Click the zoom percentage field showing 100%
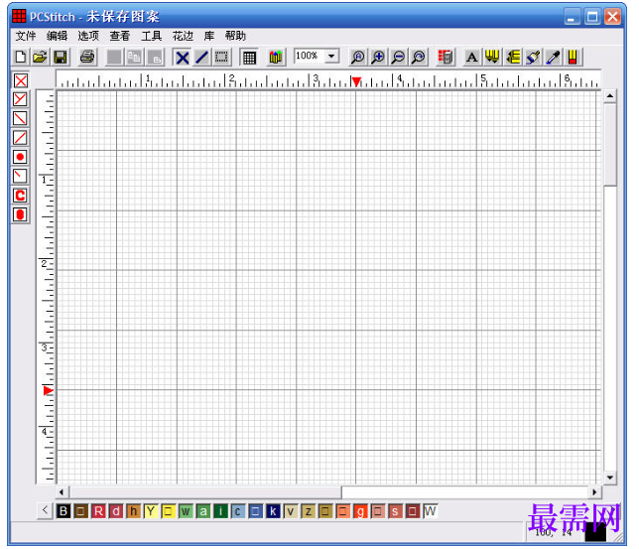This screenshot has width=639, height=549. (310, 56)
